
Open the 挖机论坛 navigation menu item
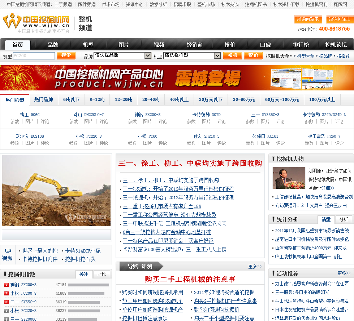tap(336, 45)
